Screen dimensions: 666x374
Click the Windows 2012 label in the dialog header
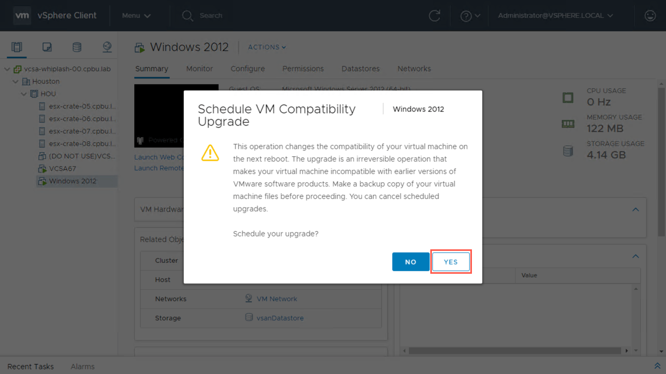click(418, 109)
